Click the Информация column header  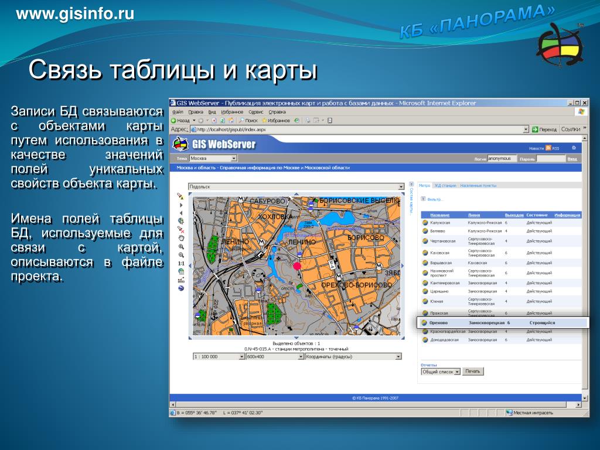point(567,215)
